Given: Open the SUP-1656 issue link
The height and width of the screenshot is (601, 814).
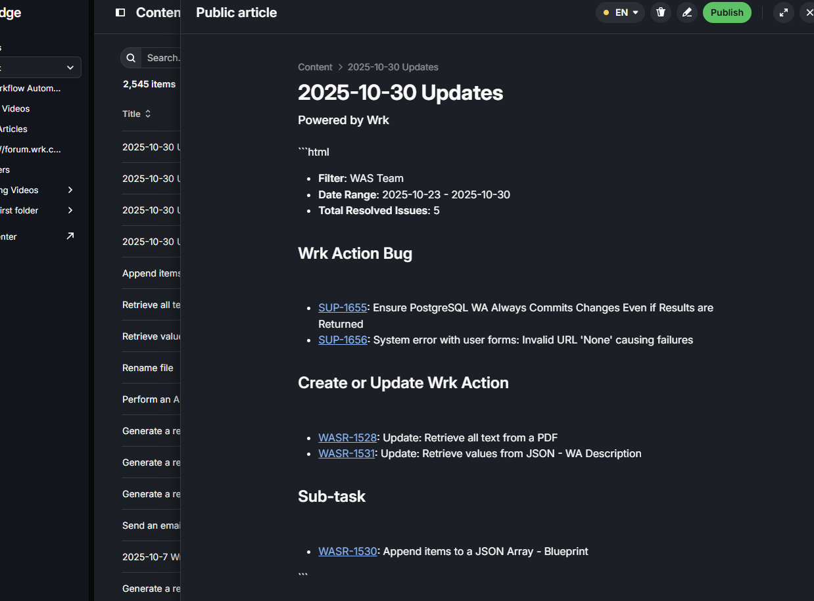Looking at the screenshot, I should [x=343, y=340].
